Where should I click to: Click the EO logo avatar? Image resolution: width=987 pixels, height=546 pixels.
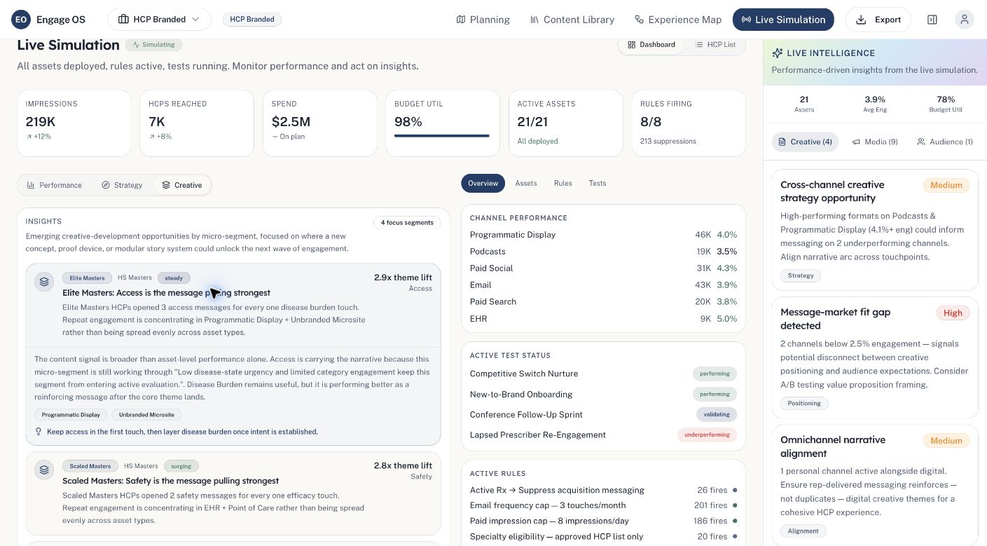click(21, 20)
